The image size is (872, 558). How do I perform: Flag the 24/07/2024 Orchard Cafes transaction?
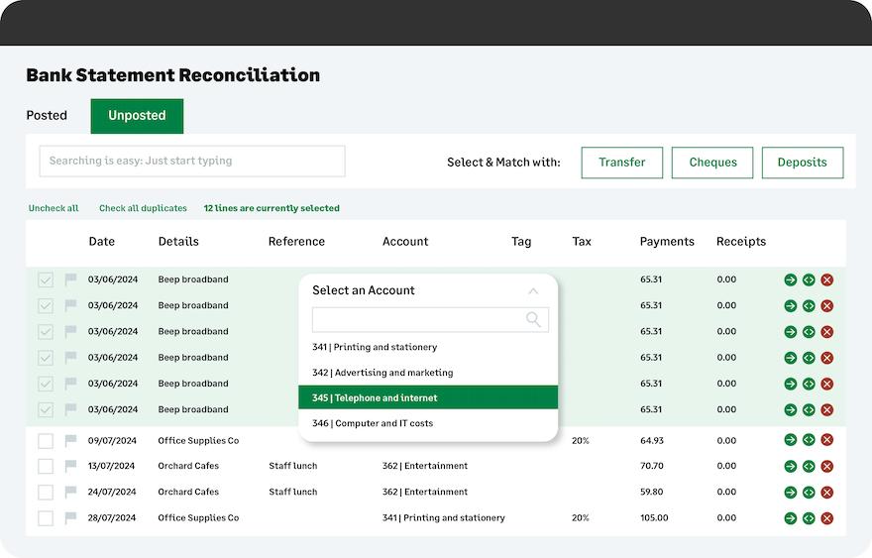coord(70,492)
